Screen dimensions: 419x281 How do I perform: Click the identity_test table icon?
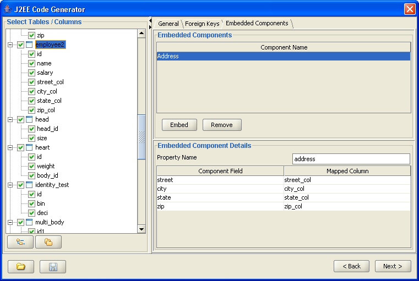coord(29,185)
